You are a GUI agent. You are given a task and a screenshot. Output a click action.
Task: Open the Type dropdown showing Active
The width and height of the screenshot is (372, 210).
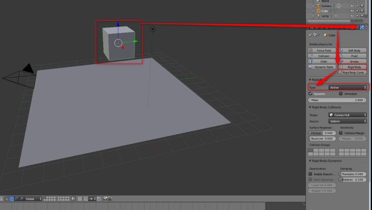click(x=347, y=88)
